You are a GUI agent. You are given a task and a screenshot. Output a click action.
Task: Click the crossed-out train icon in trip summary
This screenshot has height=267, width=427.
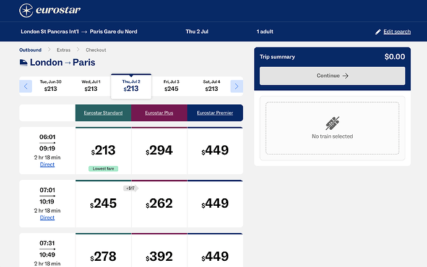(332, 123)
